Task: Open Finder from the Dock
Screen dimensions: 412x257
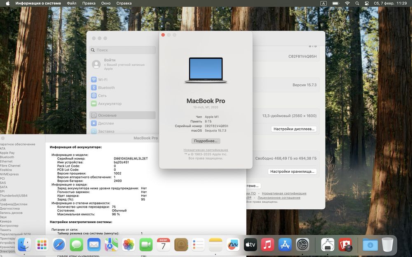Action: tap(24, 245)
